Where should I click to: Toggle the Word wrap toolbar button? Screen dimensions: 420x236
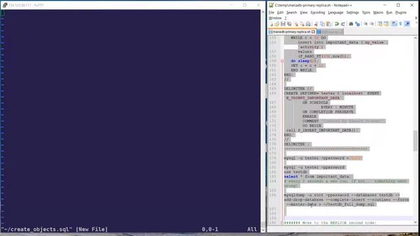point(394,24)
